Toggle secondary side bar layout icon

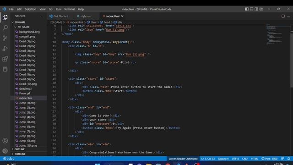256,9
